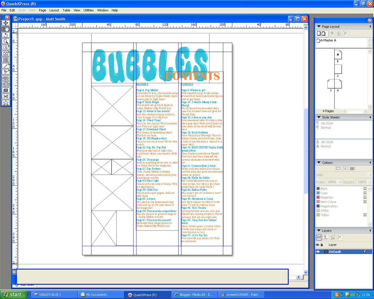Select the Linking tool
The image size is (374, 299).
pyautogui.click(x=6, y=78)
